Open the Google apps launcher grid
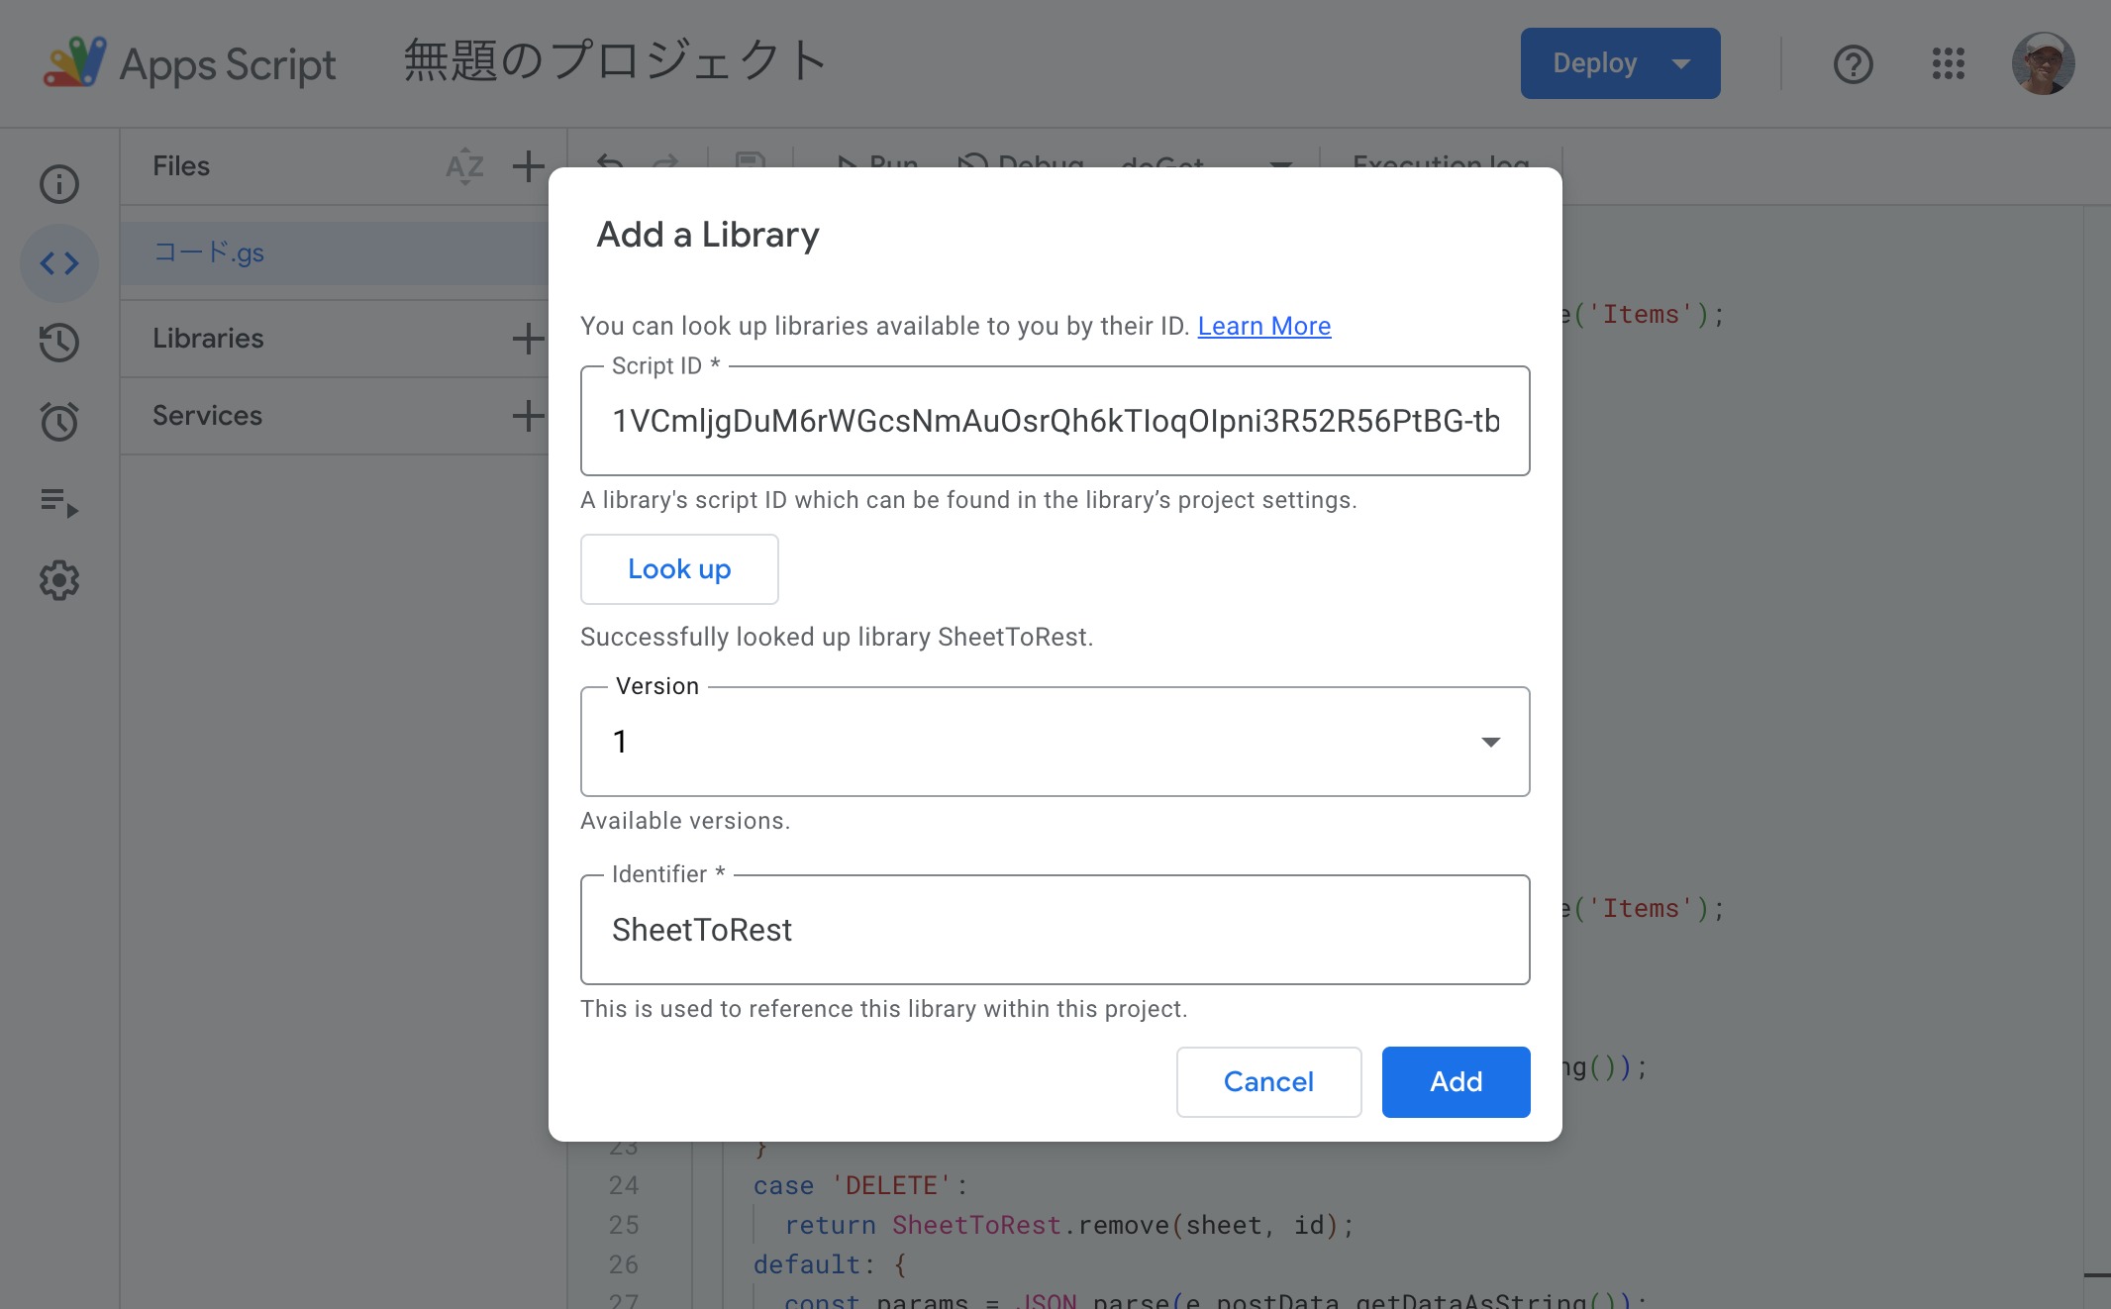The width and height of the screenshot is (2111, 1309). (1948, 63)
